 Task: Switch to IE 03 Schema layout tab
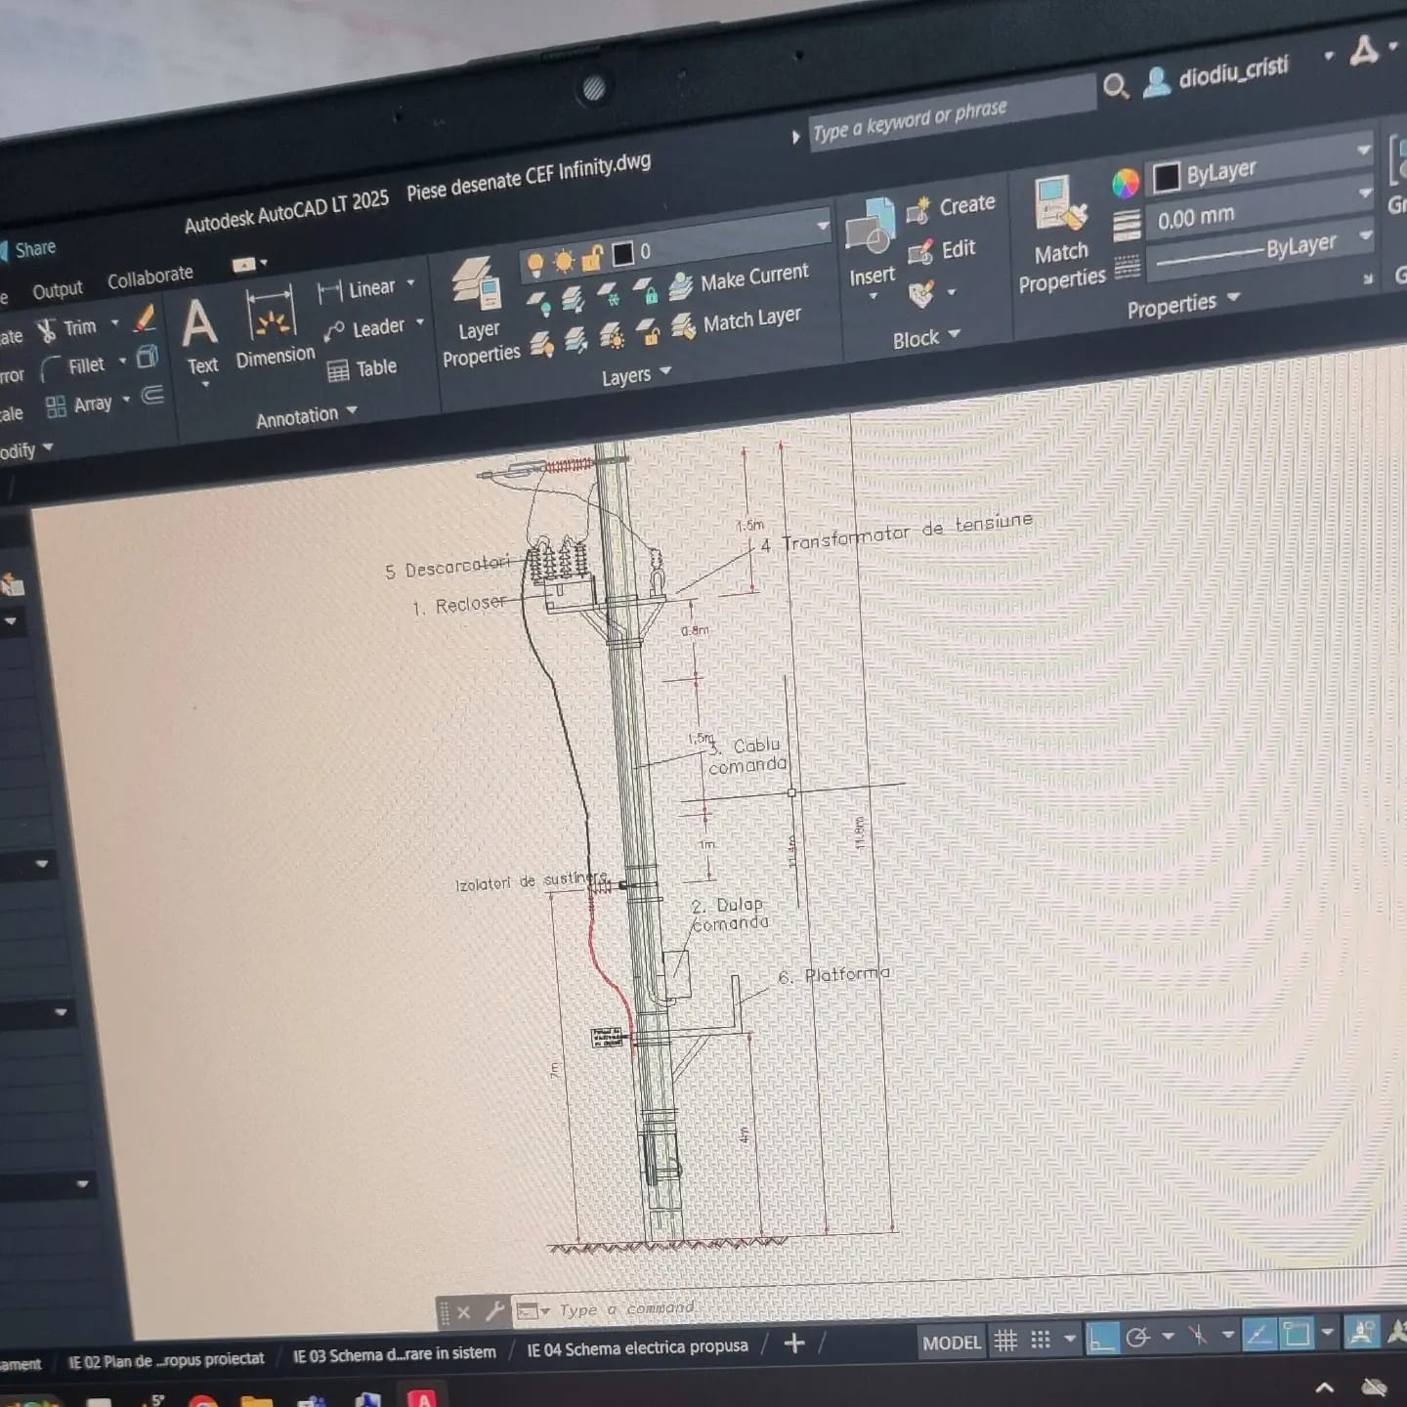394,1354
